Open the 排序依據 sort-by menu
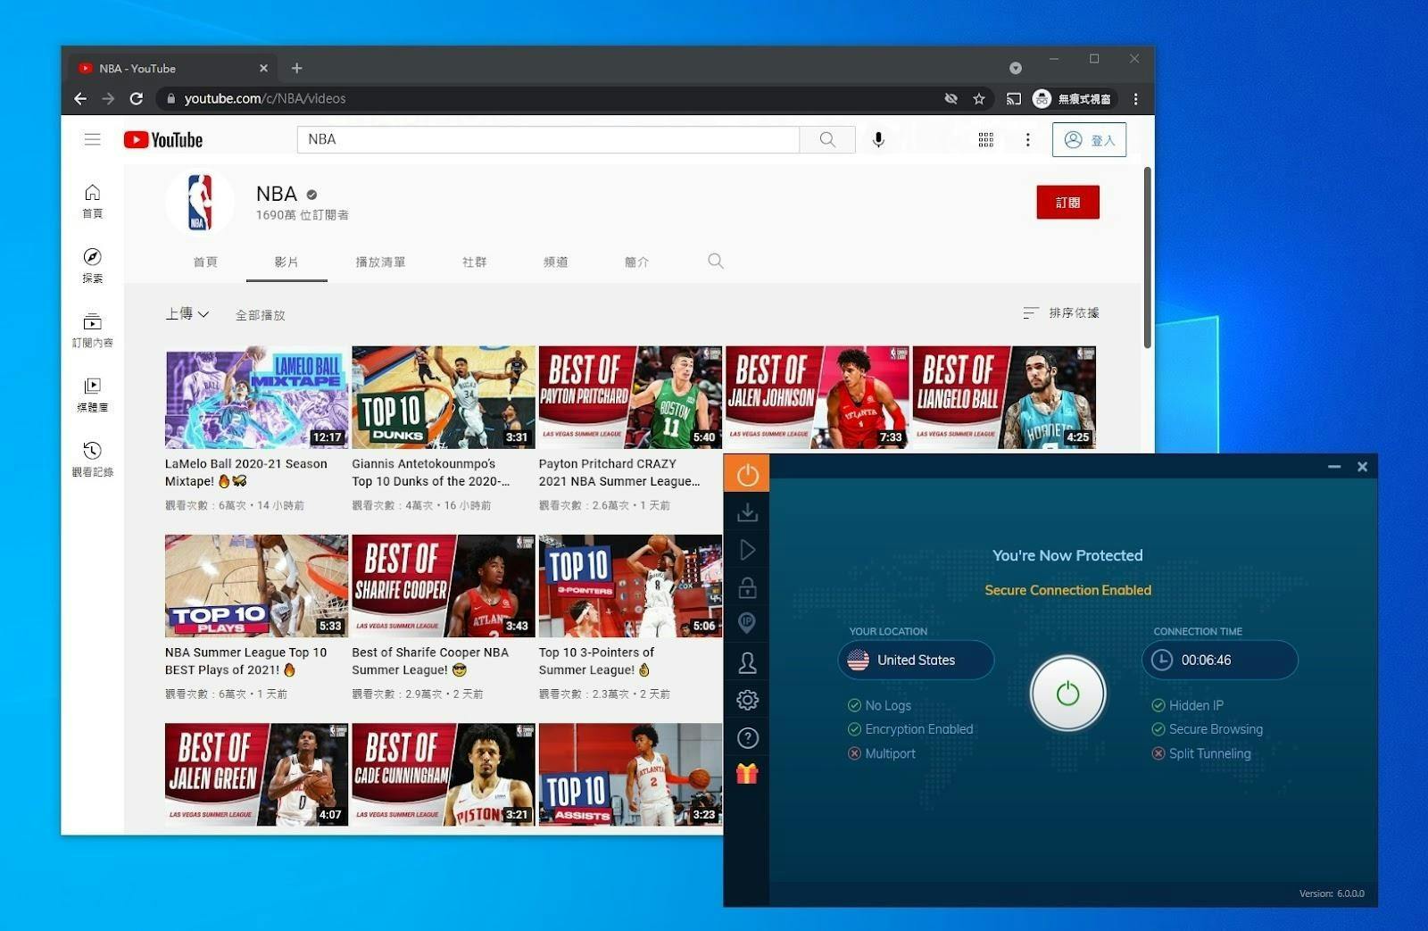 (x=1061, y=313)
